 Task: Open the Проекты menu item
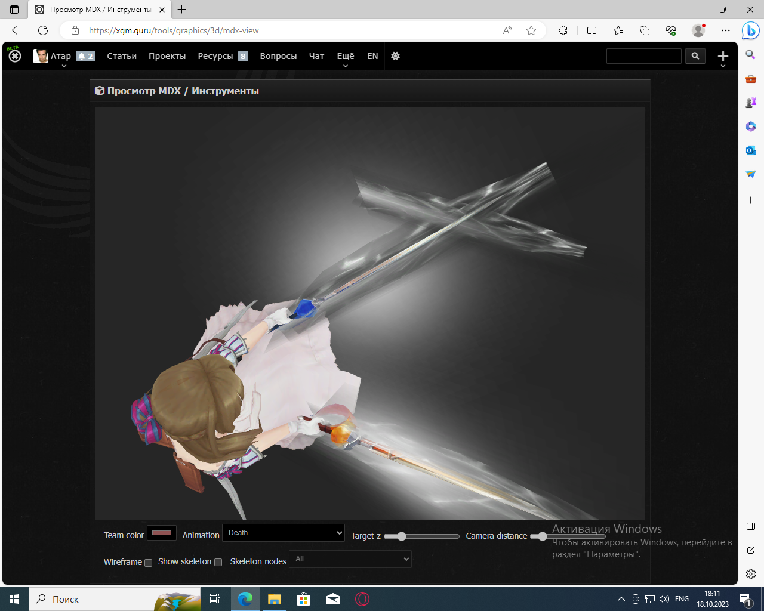pos(167,56)
